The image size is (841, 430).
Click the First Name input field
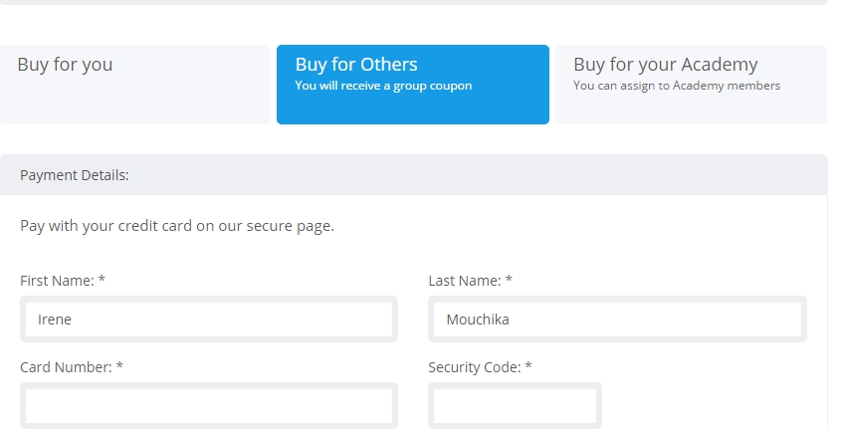coord(209,319)
